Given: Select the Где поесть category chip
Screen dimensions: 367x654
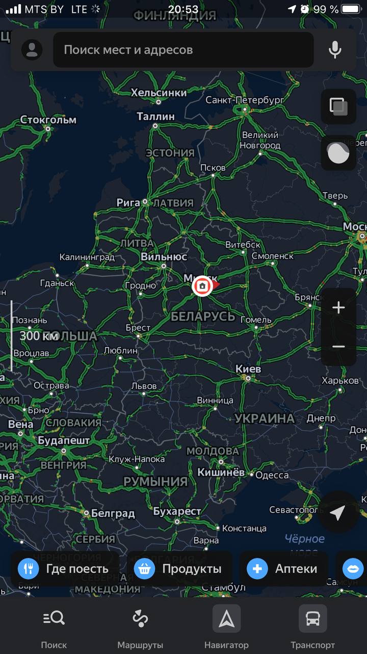Looking at the screenshot, I should tap(65, 569).
